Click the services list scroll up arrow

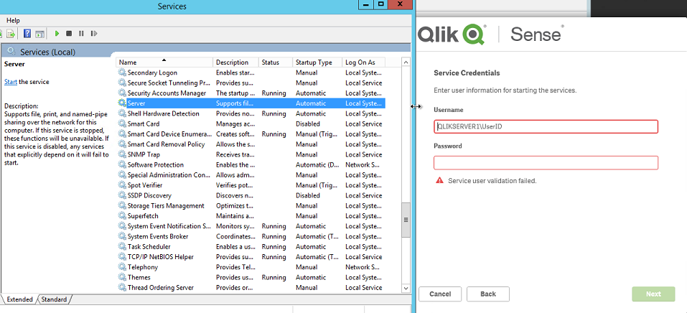406,62
